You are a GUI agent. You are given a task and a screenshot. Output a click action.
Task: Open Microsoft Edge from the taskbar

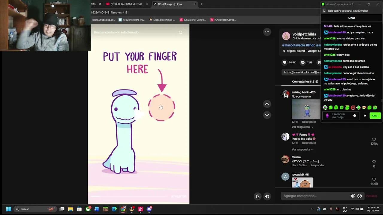[114, 209]
